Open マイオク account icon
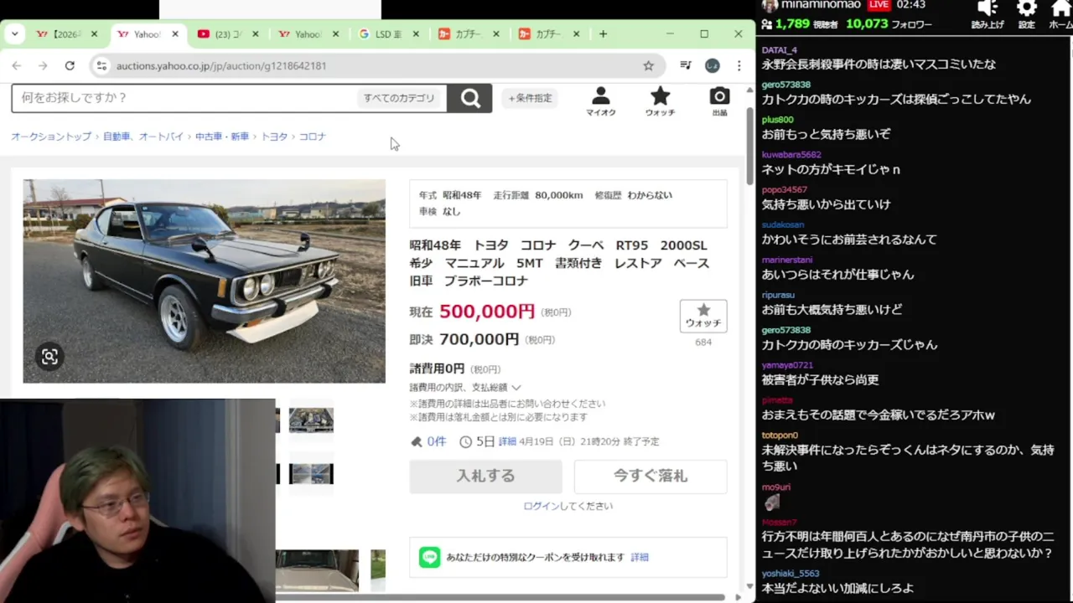 coord(600,101)
